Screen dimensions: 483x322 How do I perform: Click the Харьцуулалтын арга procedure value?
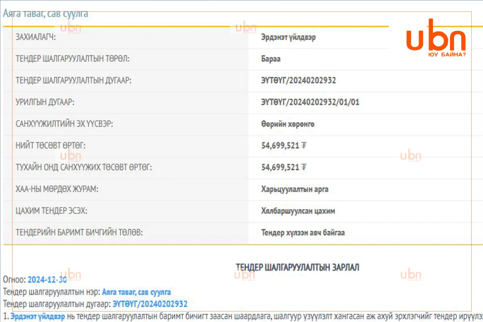(x=295, y=189)
